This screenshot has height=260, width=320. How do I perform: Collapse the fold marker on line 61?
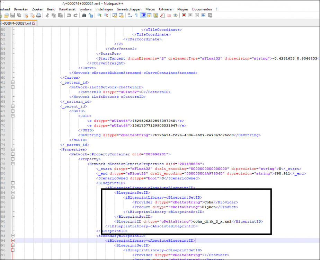point(13,83)
